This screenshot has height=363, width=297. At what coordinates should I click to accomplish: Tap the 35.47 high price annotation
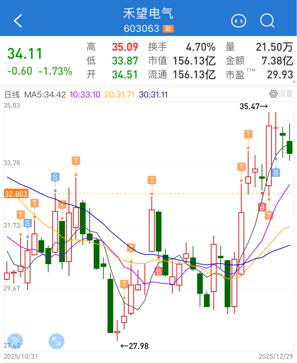(253, 106)
